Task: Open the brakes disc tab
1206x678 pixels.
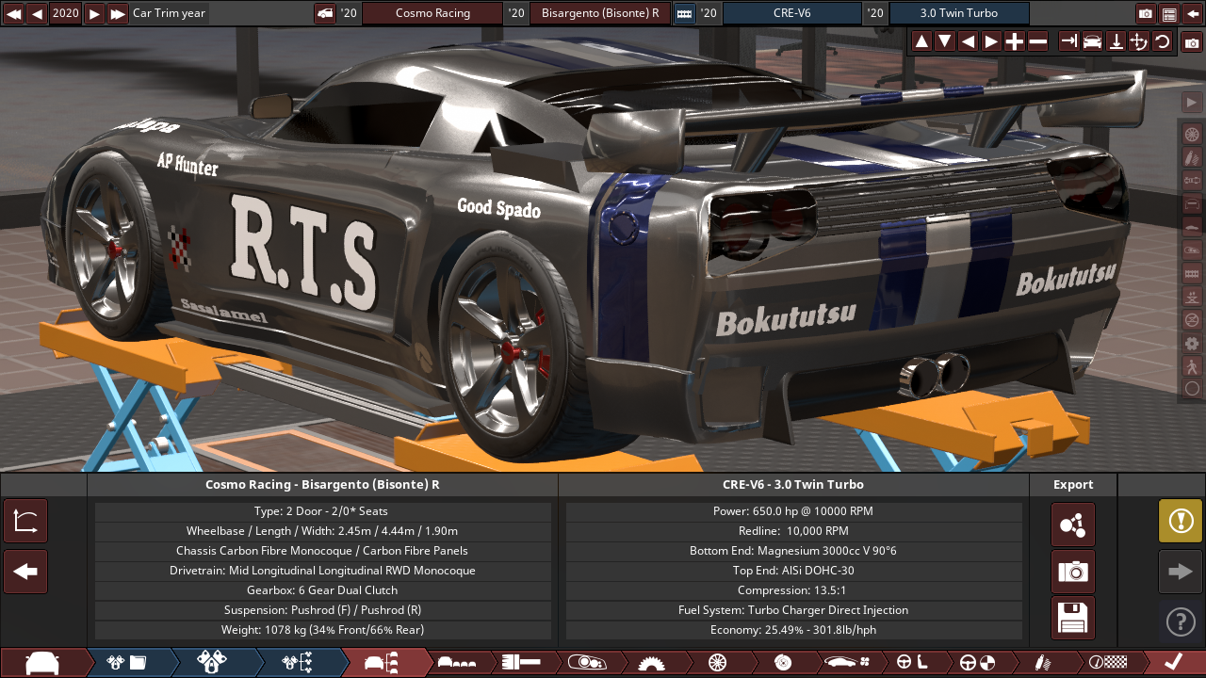Action: click(782, 662)
